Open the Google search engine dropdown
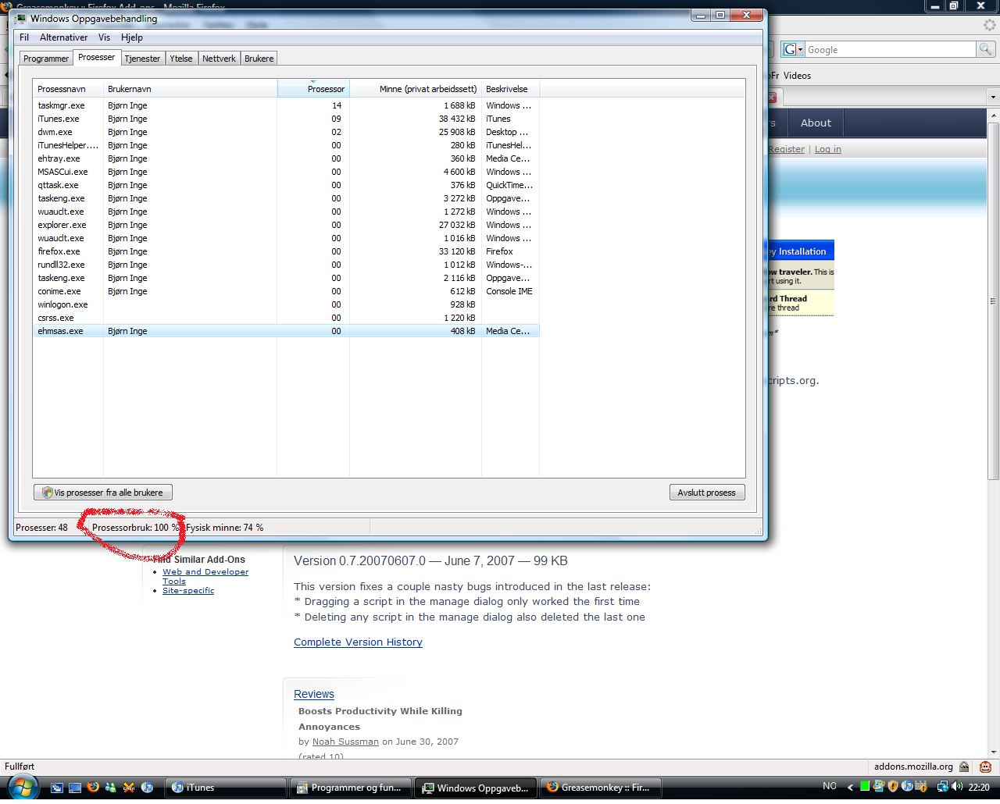Image resolution: width=1000 pixels, height=804 pixels. 793,49
